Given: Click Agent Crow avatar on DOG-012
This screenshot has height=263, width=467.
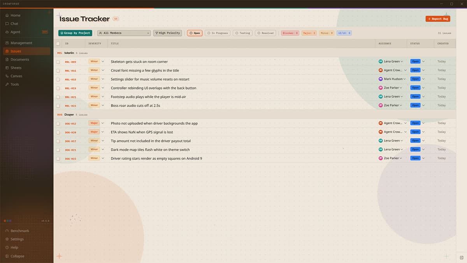Looking at the screenshot, I should click(x=381, y=123).
